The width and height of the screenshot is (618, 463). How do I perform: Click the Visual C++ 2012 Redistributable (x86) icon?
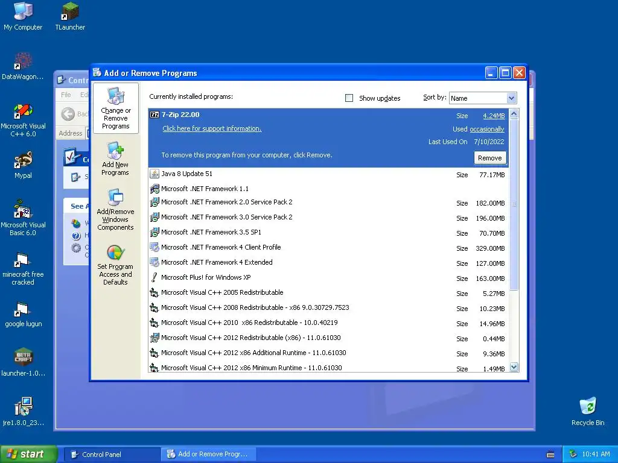154,338
